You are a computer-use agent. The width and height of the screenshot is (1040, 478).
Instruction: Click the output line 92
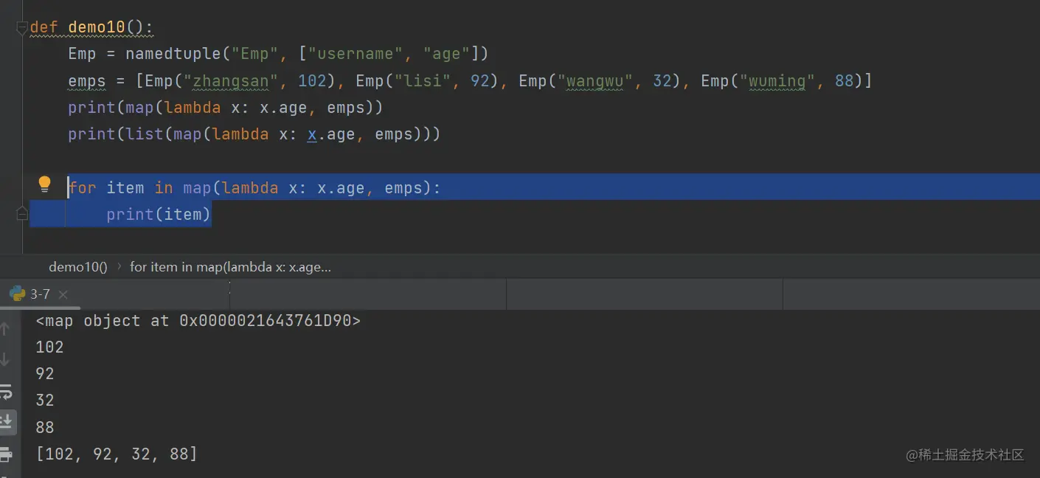point(45,373)
